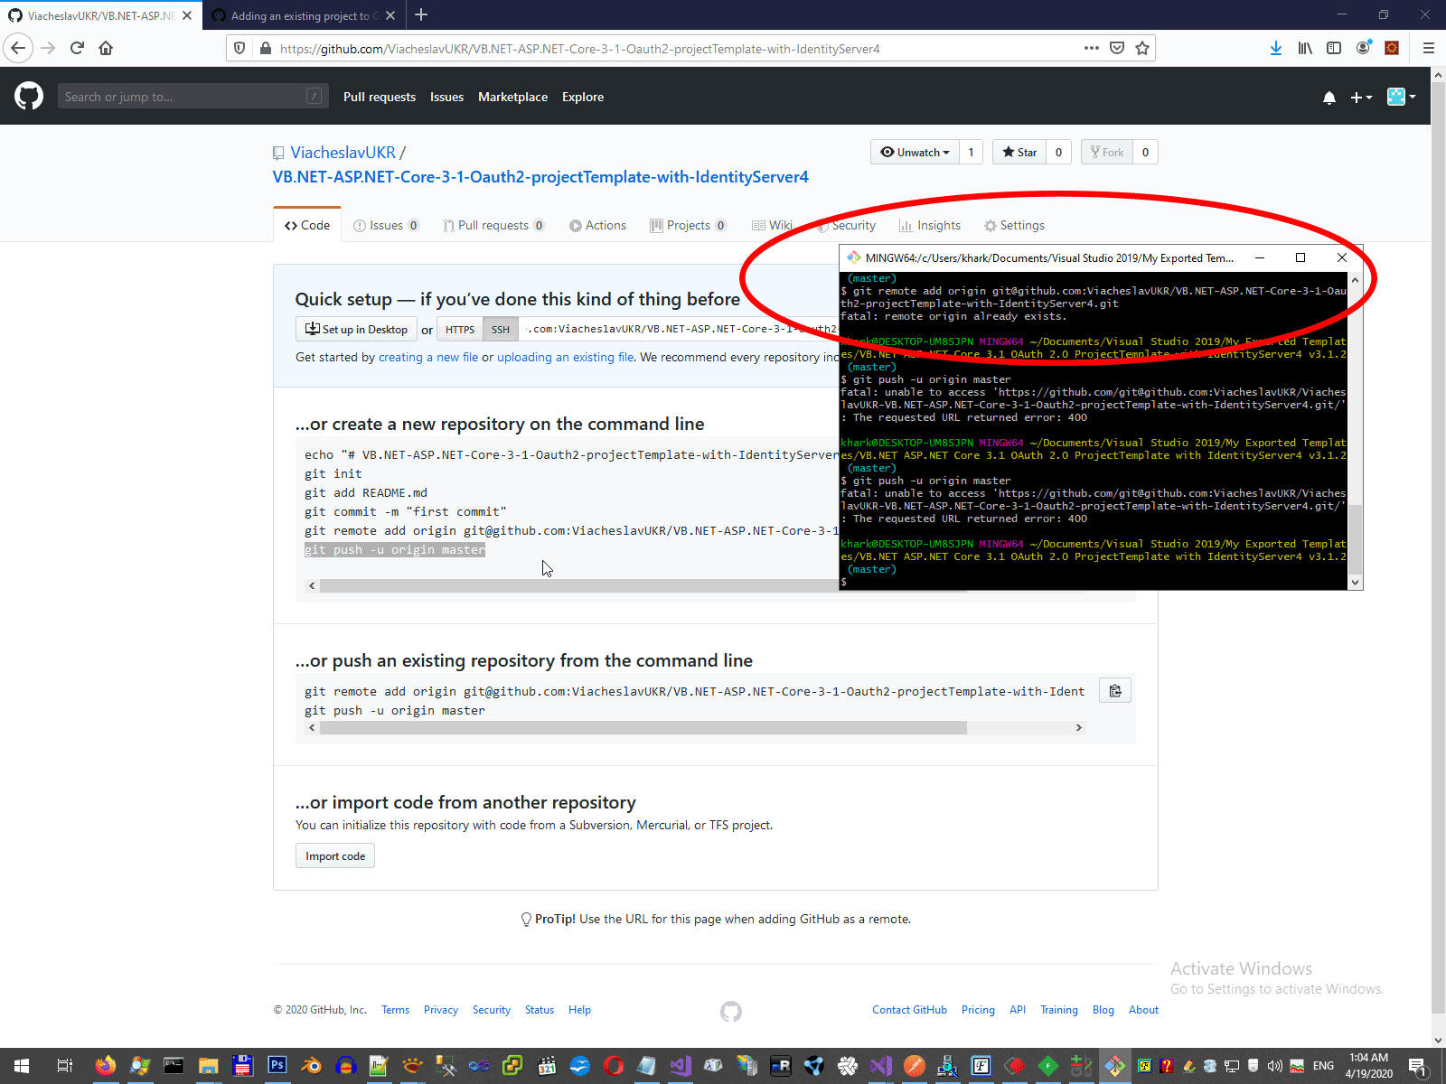The height and width of the screenshot is (1084, 1446).
Task: Open a new browser tab
Action: coord(421,15)
